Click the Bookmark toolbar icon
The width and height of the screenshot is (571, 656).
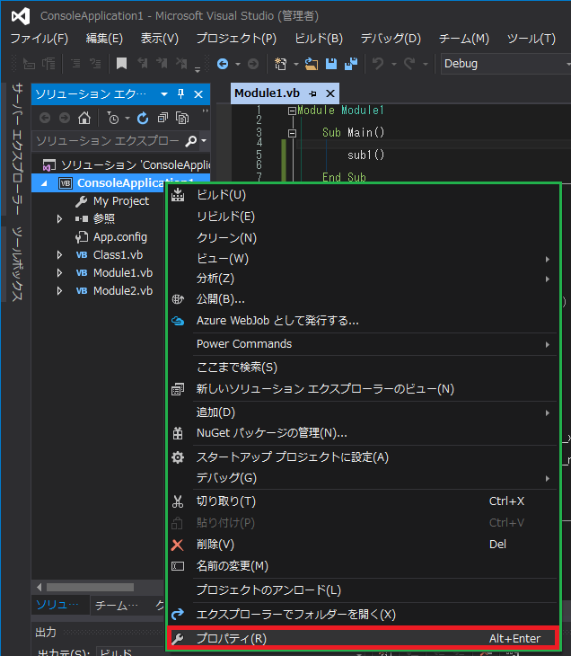tap(121, 64)
